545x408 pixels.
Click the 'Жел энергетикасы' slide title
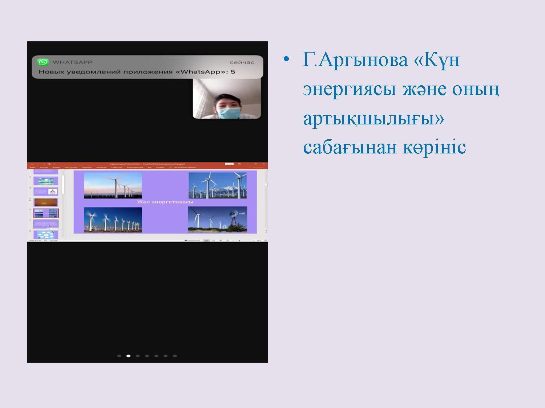click(165, 202)
